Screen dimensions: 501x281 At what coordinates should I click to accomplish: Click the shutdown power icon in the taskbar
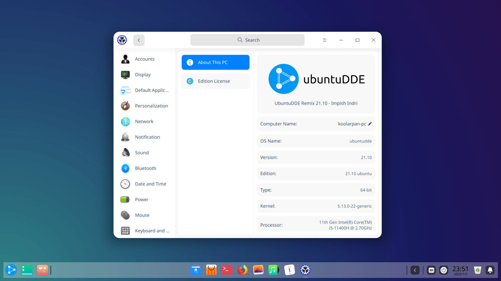pos(444,270)
